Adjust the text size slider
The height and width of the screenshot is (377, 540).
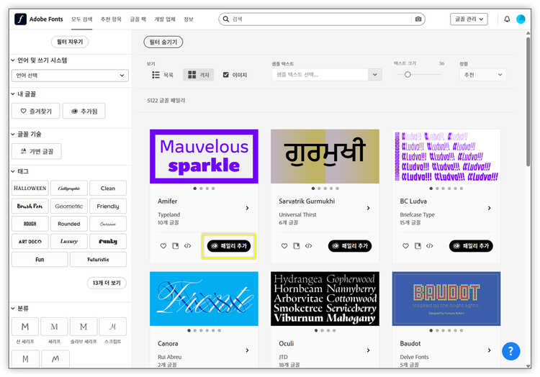tap(408, 74)
